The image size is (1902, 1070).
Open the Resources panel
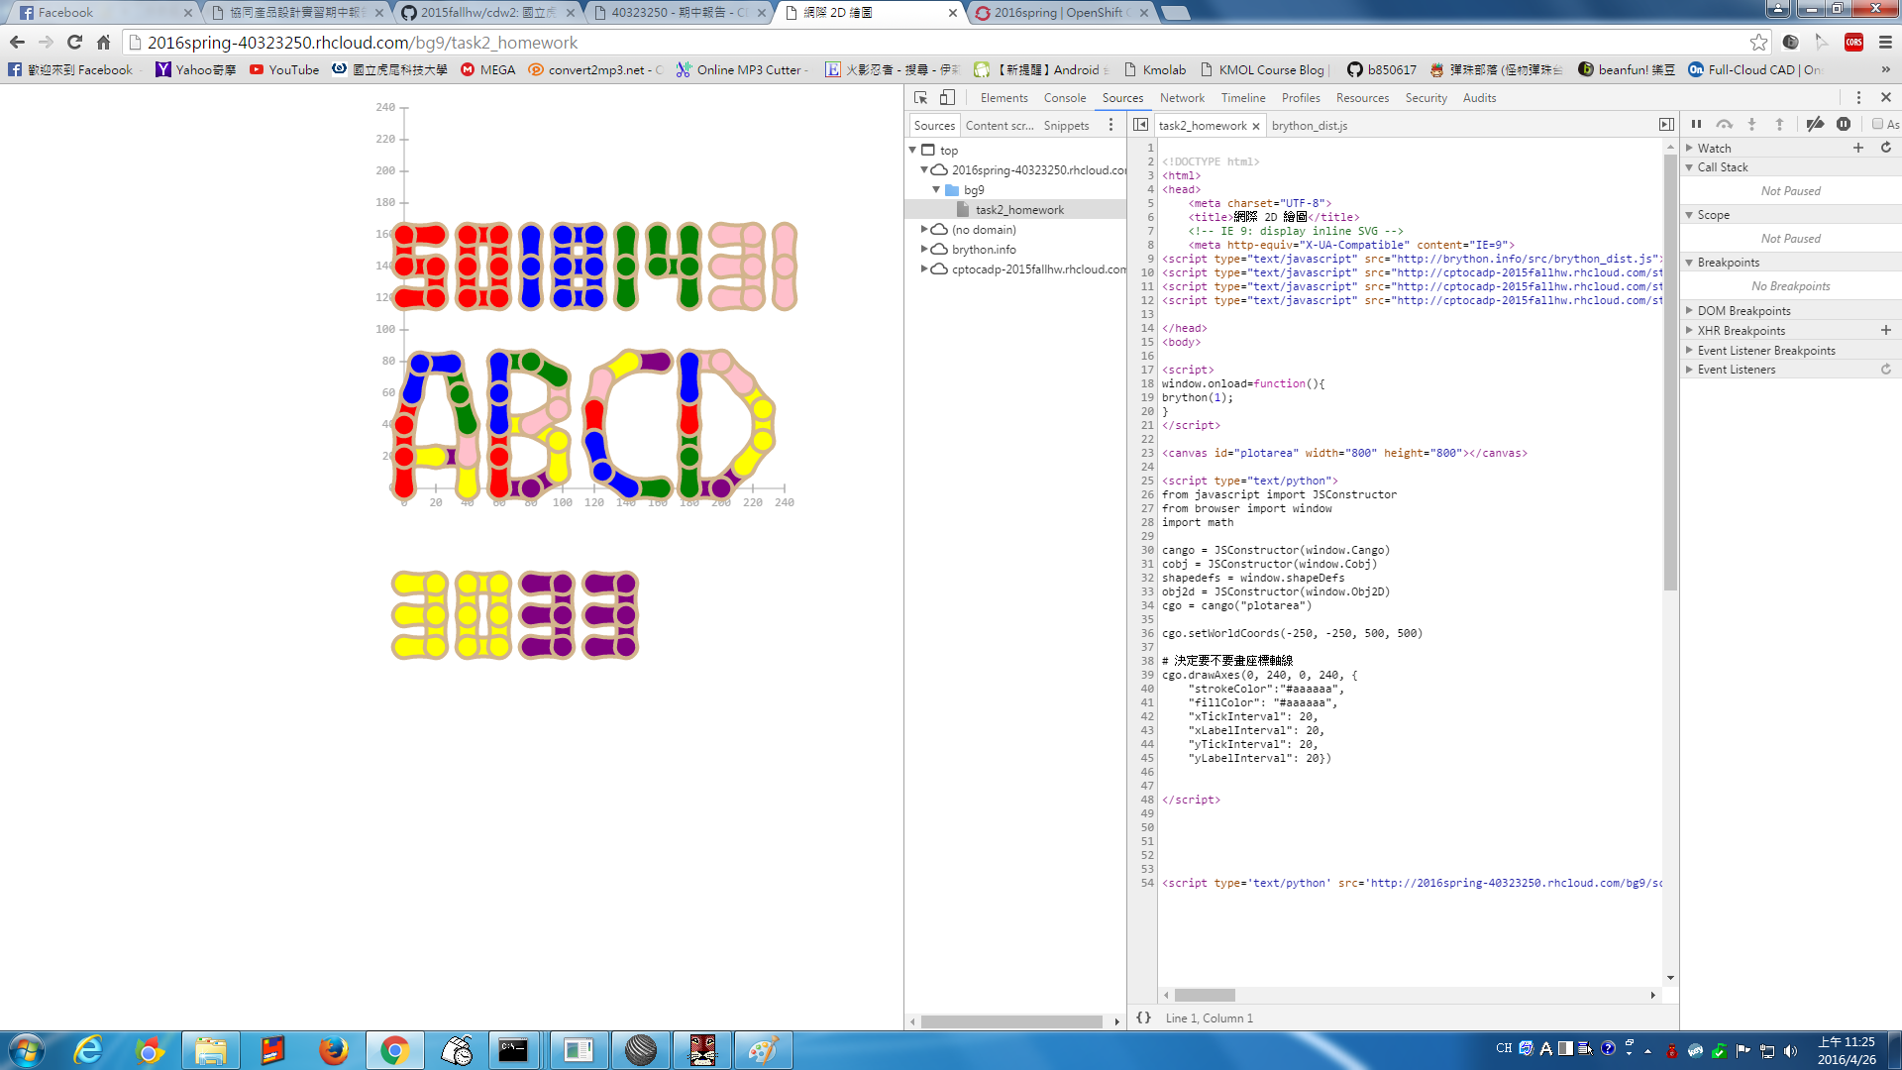[x=1362, y=97]
